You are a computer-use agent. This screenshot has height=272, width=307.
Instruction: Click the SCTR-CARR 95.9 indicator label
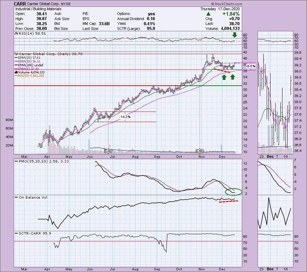click(33, 233)
